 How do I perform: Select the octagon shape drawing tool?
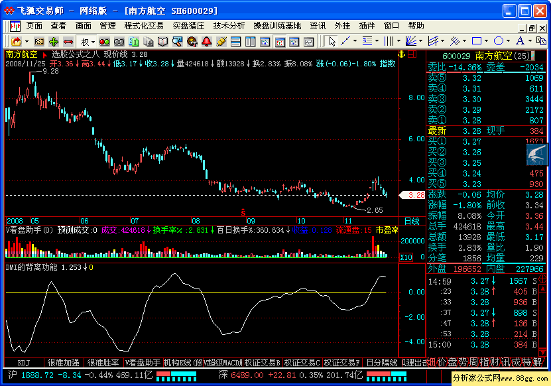point(499,41)
